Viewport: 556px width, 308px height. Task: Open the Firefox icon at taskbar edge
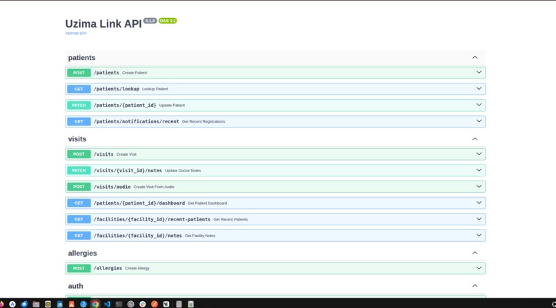[x=1, y=304]
